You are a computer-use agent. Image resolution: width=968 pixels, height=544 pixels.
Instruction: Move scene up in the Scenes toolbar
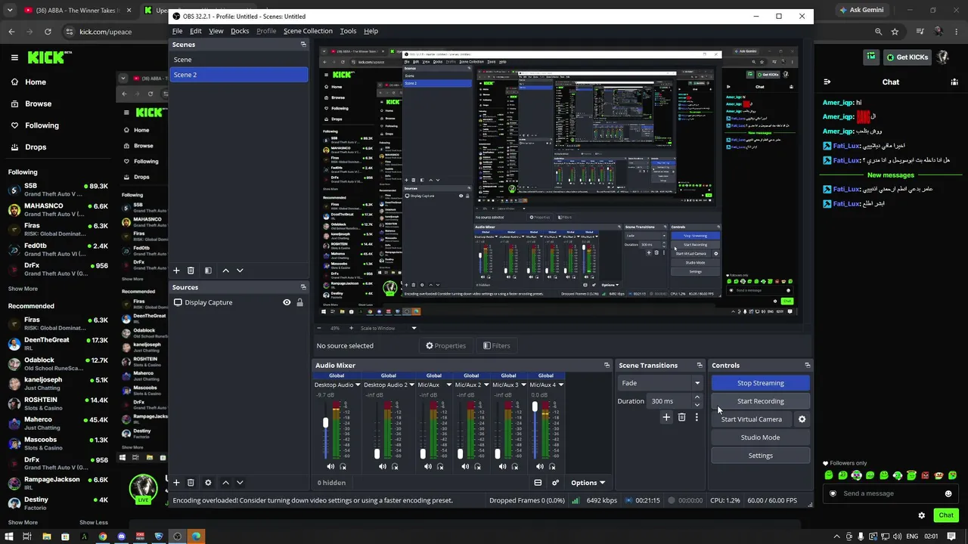(225, 270)
